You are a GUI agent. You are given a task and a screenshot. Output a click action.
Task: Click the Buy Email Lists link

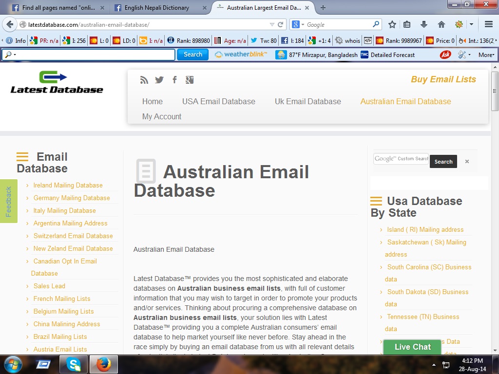[x=443, y=79]
